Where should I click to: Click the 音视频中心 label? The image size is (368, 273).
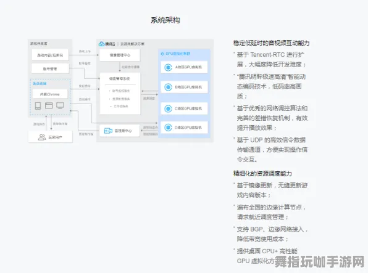click(123, 131)
